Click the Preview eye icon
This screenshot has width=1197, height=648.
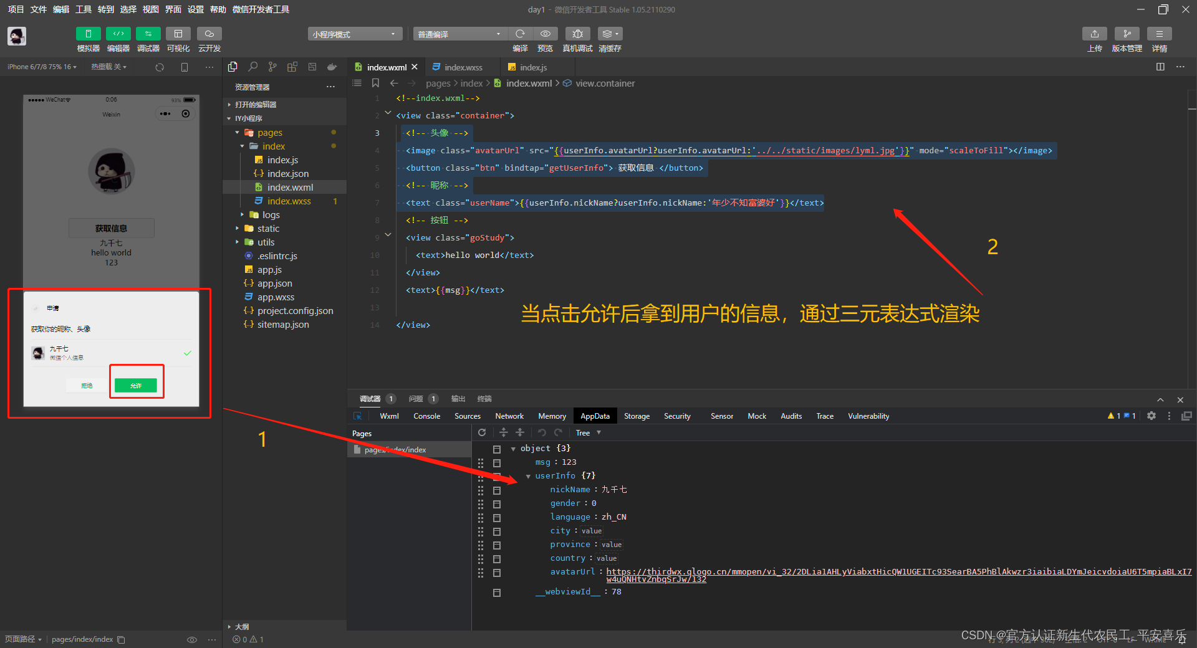(x=546, y=34)
